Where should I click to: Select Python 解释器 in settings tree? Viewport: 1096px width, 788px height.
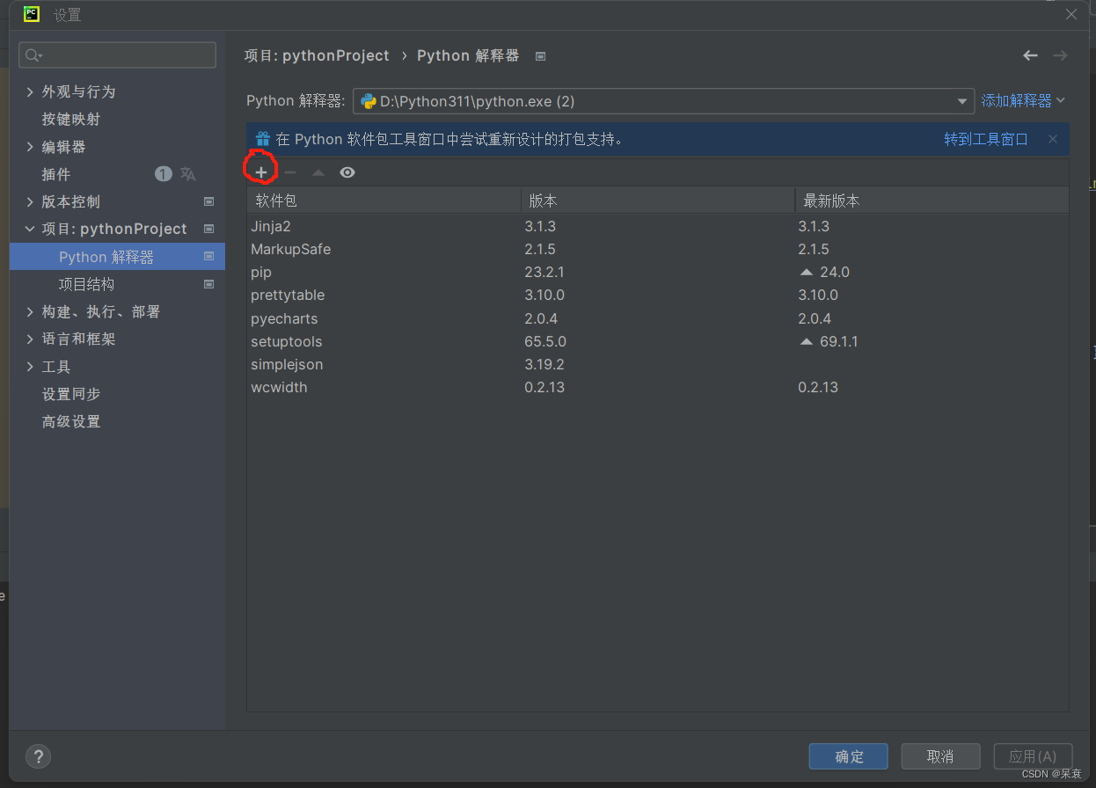pyautogui.click(x=117, y=257)
